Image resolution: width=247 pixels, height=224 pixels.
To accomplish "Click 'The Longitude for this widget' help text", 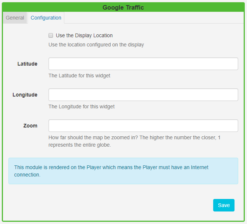I will 82,106.
